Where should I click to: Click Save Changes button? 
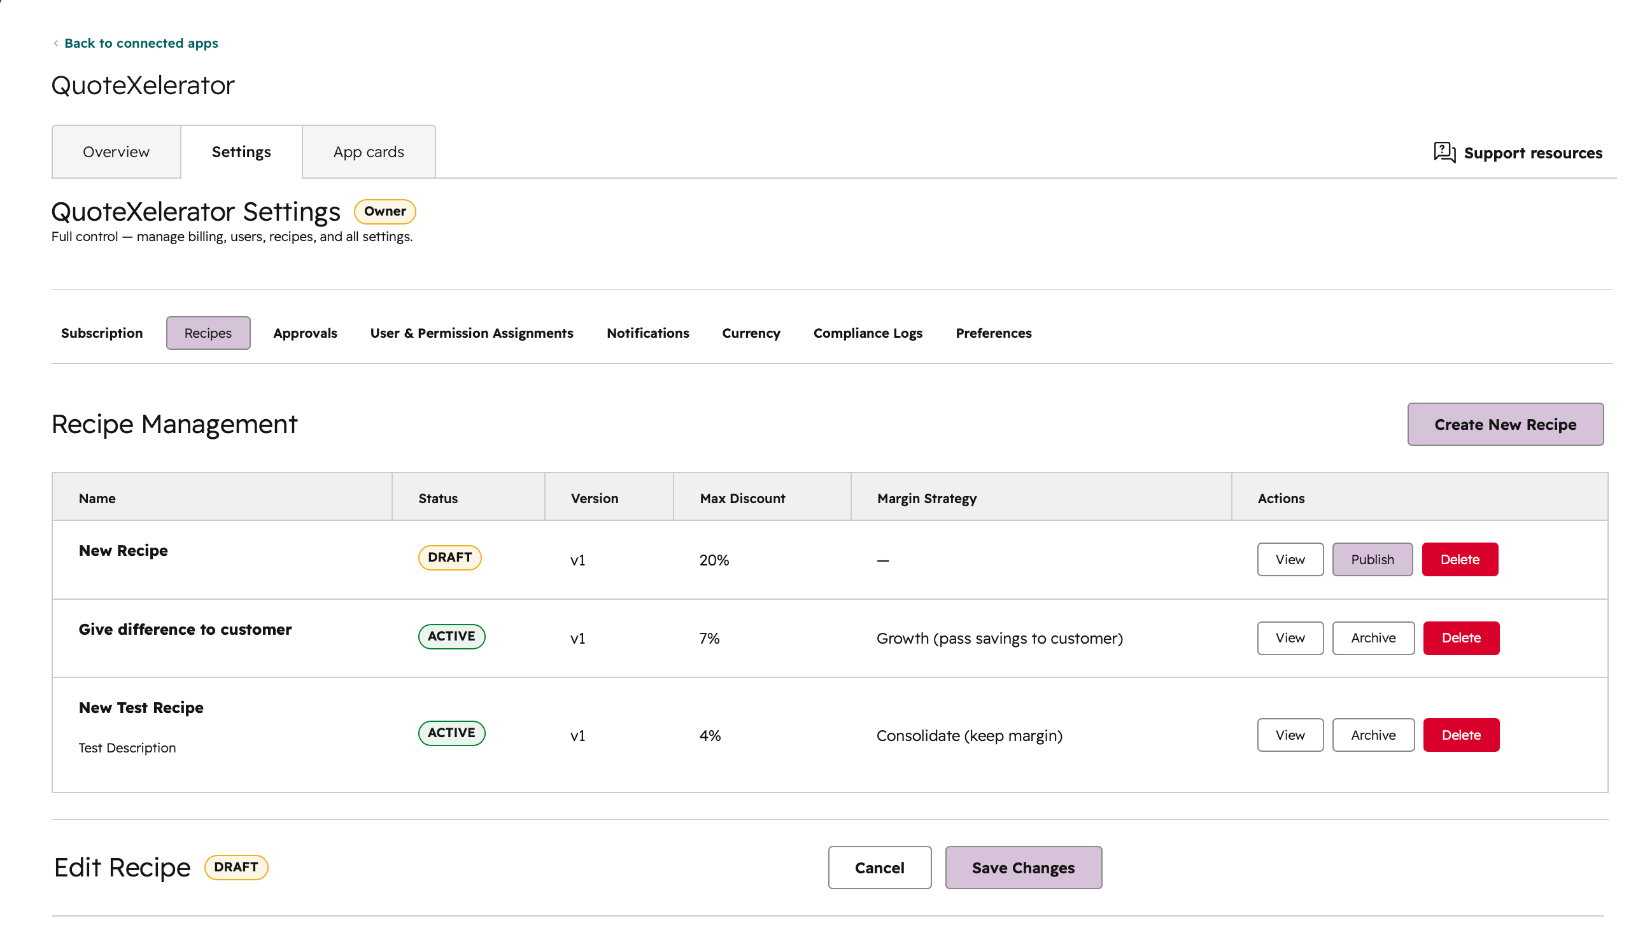1023,868
